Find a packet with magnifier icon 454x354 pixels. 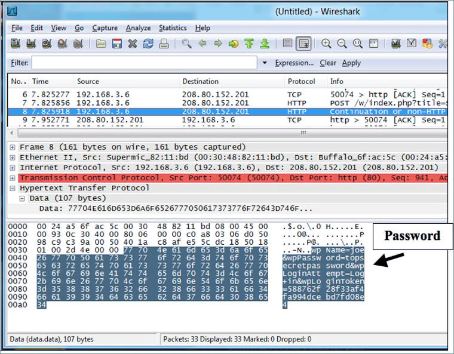pyautogui.click(x=186, y=44)
